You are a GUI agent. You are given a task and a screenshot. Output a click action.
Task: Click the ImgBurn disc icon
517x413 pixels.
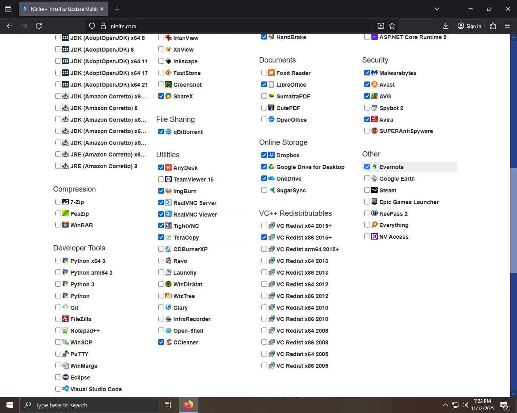168,191
